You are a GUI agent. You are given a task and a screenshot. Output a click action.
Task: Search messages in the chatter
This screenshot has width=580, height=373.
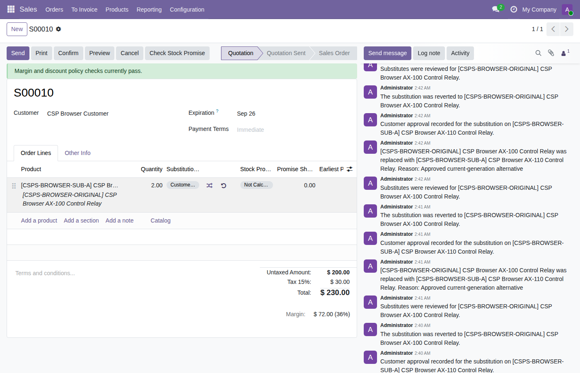point(538,53)
